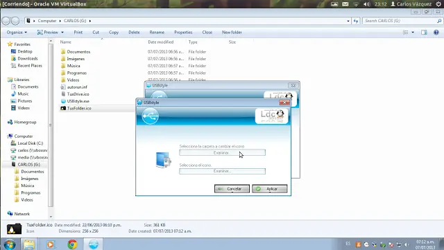Viewport: 444px width, 250px height.
Task: Open the Preview dropdown arrow
Action: pos(62,33)
